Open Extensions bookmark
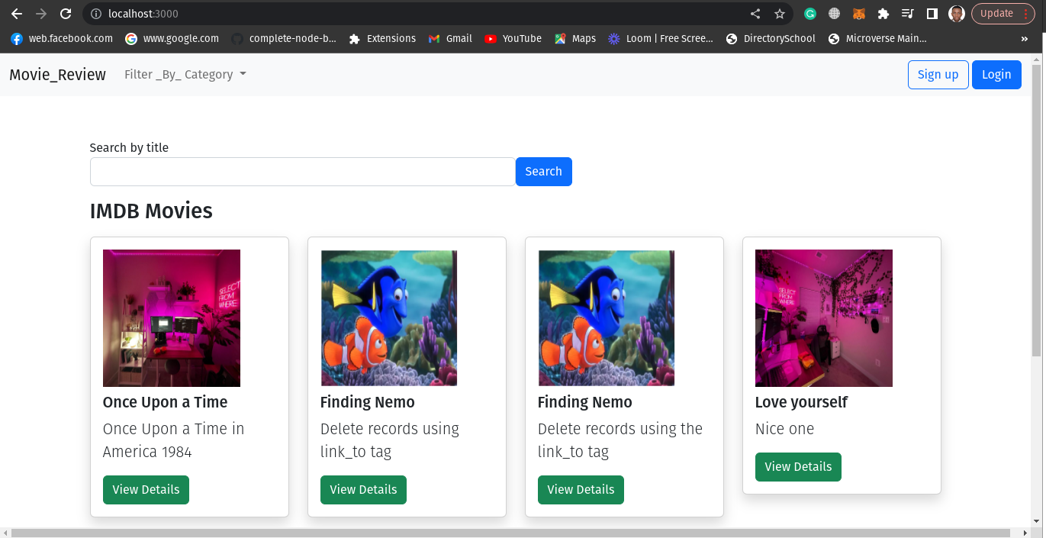The height and width of the screenshot is (538, 1046). click(382, 38)
